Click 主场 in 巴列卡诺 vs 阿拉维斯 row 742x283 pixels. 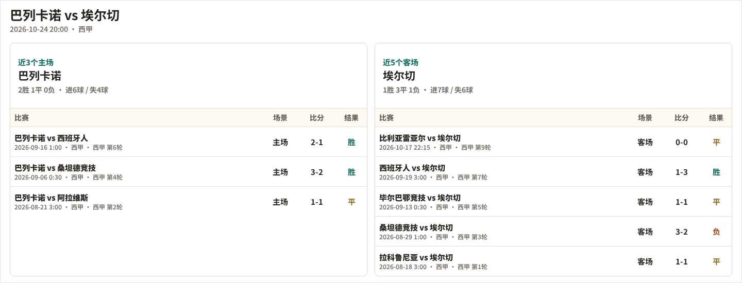pos(280,202)
